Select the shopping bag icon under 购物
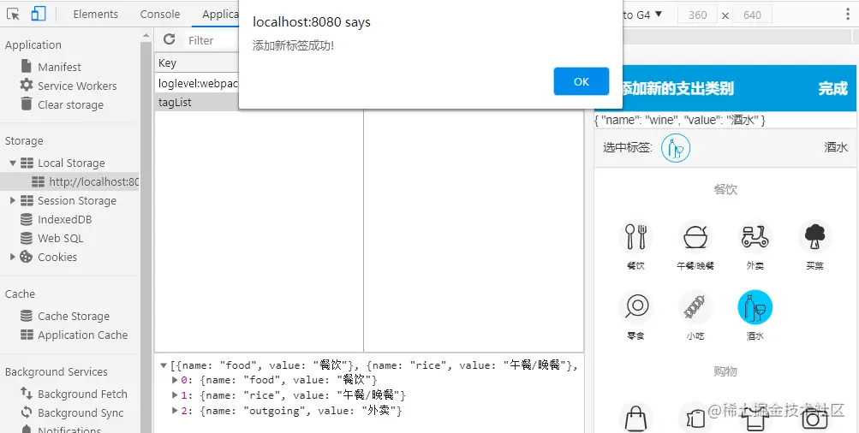This screenshot has height=433, width=859. point(635,418)
